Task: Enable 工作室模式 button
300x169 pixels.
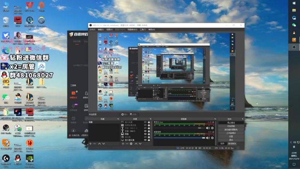Action: click(231, 133)
